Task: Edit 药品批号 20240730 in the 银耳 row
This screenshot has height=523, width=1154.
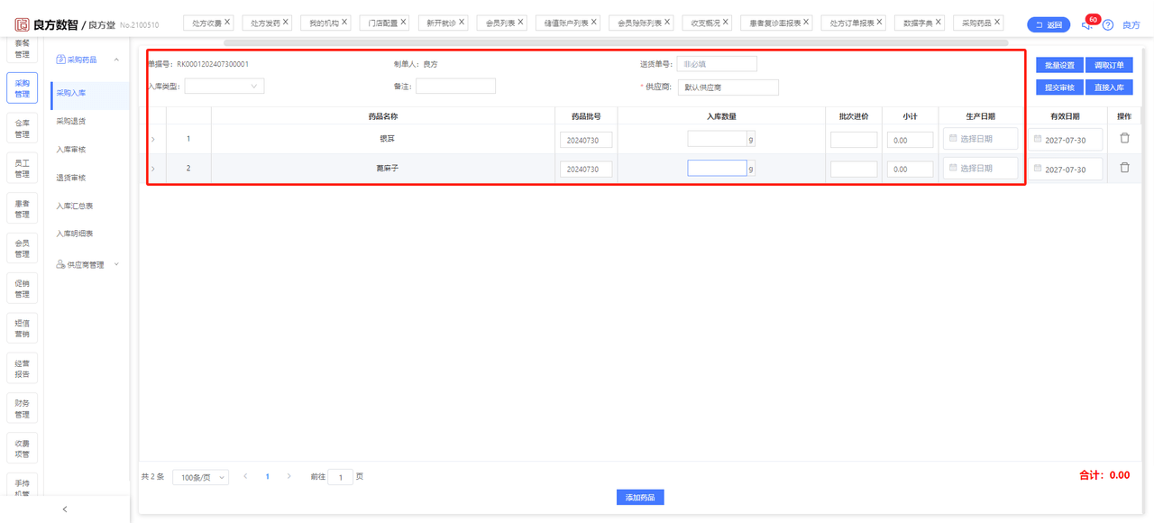Action: (x=586, y=140)
